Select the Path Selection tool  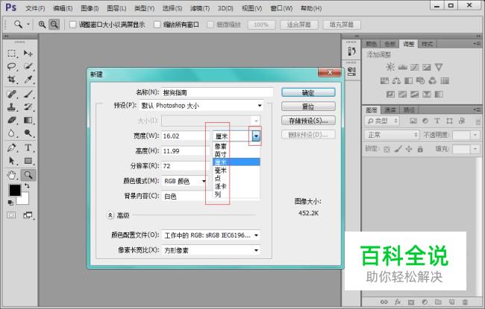pos(12,161)
